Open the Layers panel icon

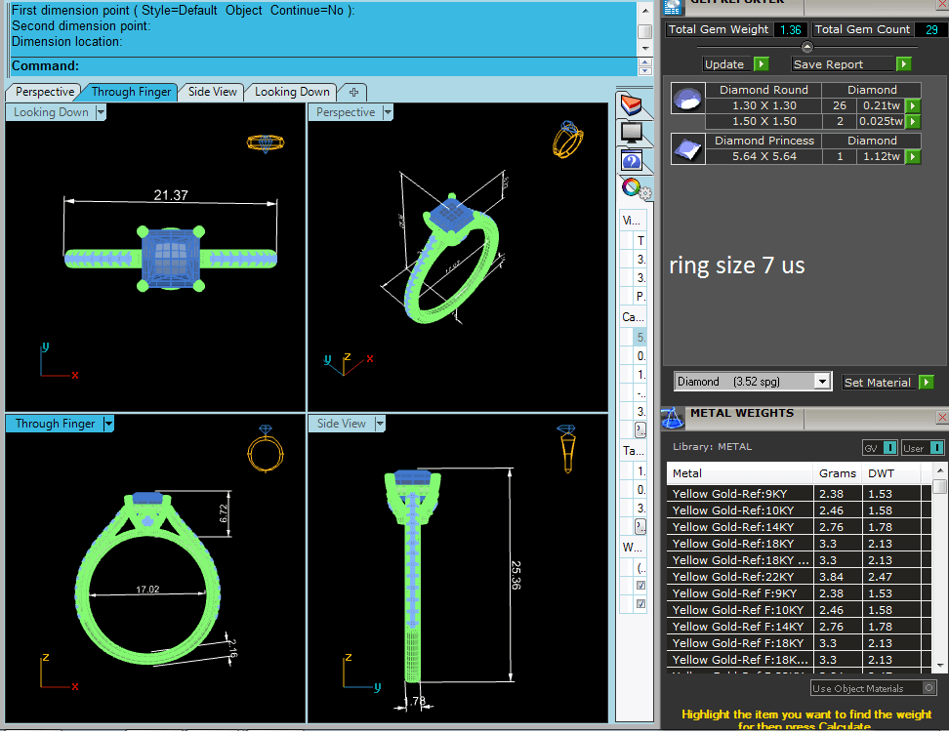pyautogui.click(x=631, y=104)
